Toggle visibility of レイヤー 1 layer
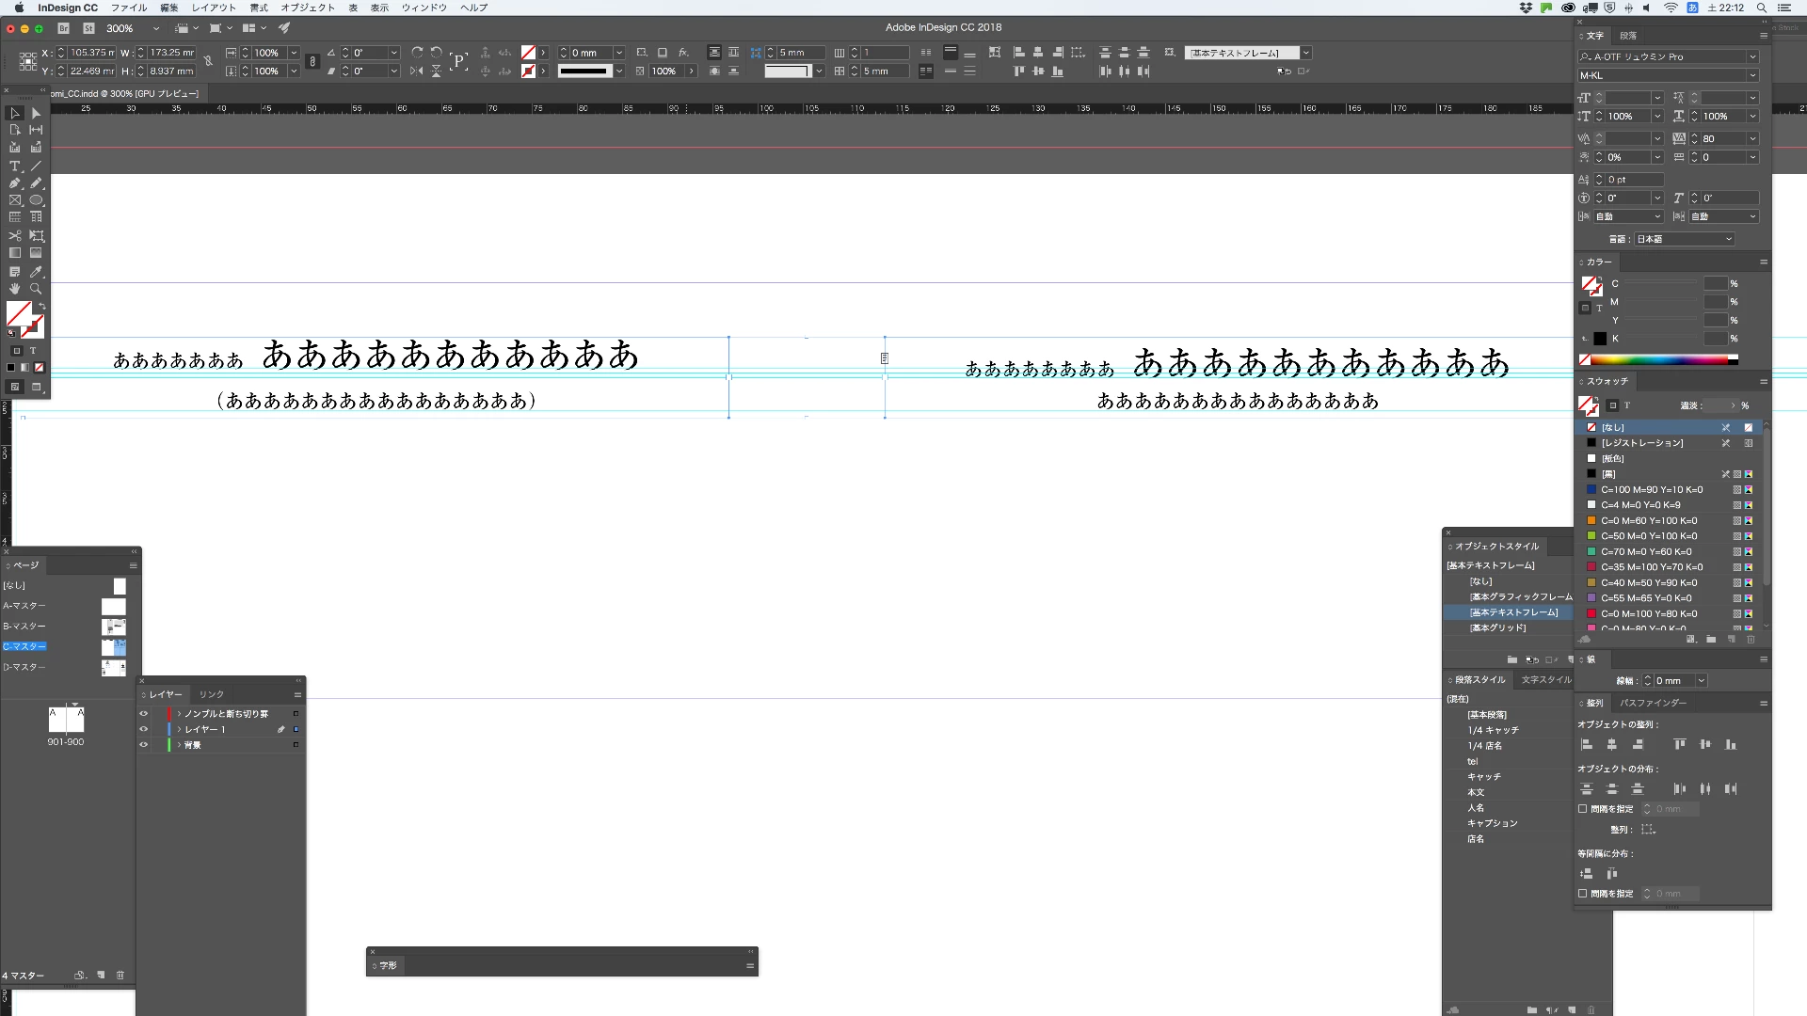 [144, 729]
